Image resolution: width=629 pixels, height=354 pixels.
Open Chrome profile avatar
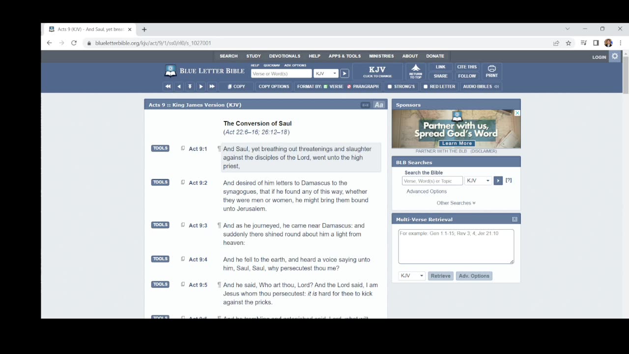point(608,43)
